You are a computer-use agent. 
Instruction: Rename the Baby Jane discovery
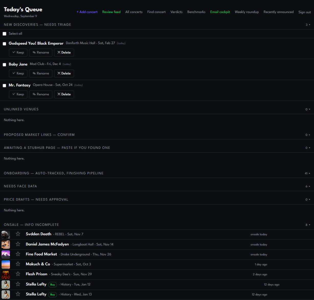coord(41,73)
